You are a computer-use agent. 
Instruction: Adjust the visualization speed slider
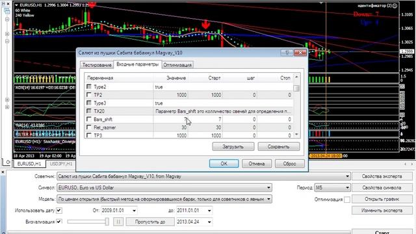(x=107, y=222)
